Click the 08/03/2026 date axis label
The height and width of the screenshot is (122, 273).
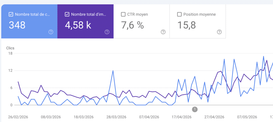[x=51, y=117]
